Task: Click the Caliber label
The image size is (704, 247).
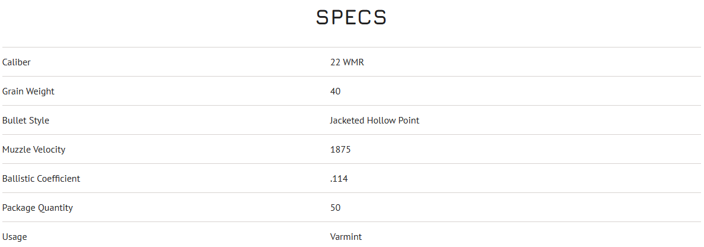Action: click(x=17, y=62)
